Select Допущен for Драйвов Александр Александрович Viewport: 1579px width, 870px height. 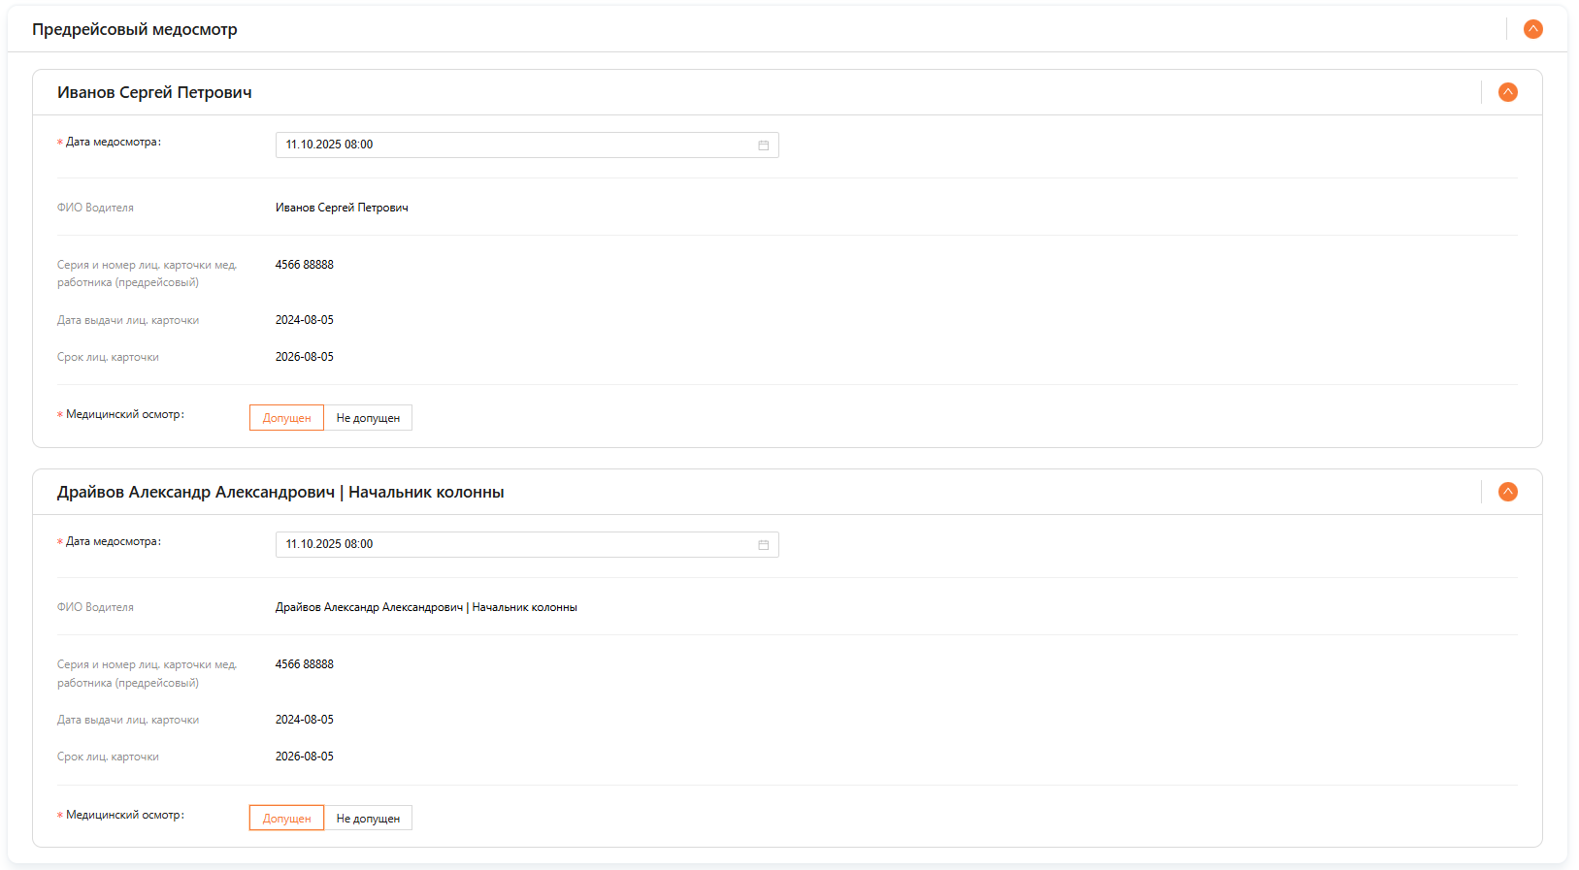286,819
